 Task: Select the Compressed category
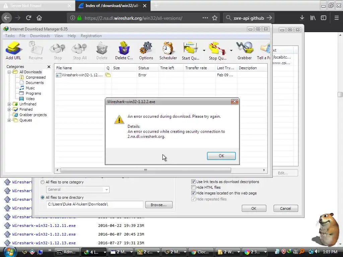point(36,77)
